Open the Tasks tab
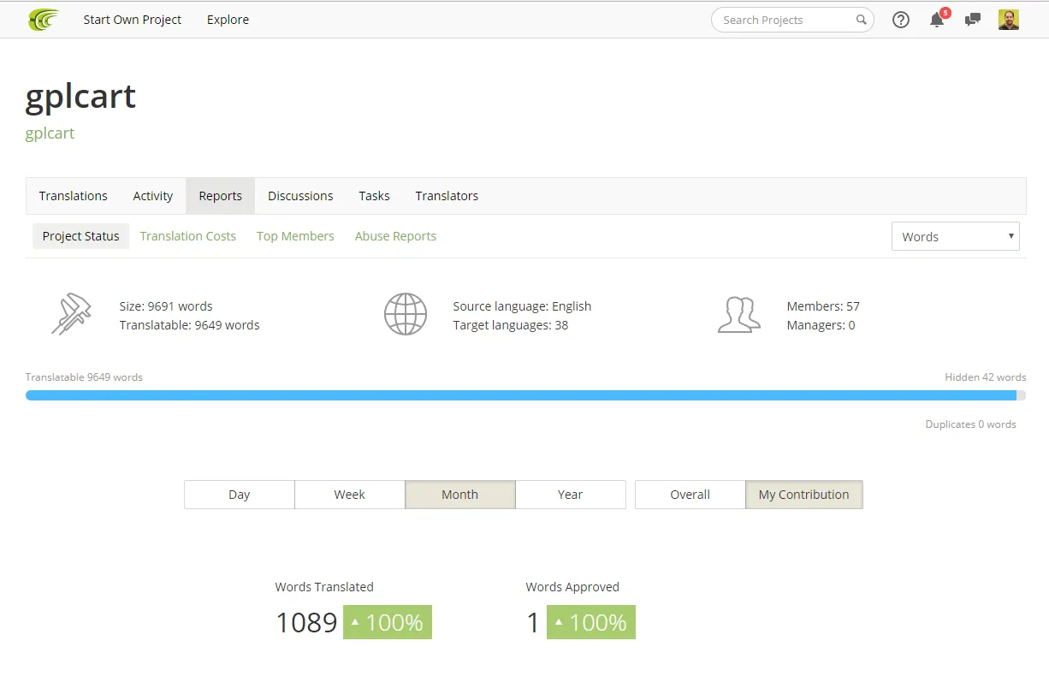 [x=374, y=196]
